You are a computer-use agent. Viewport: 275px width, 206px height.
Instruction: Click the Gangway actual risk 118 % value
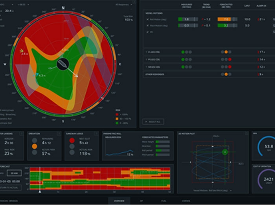coord(84,154)
